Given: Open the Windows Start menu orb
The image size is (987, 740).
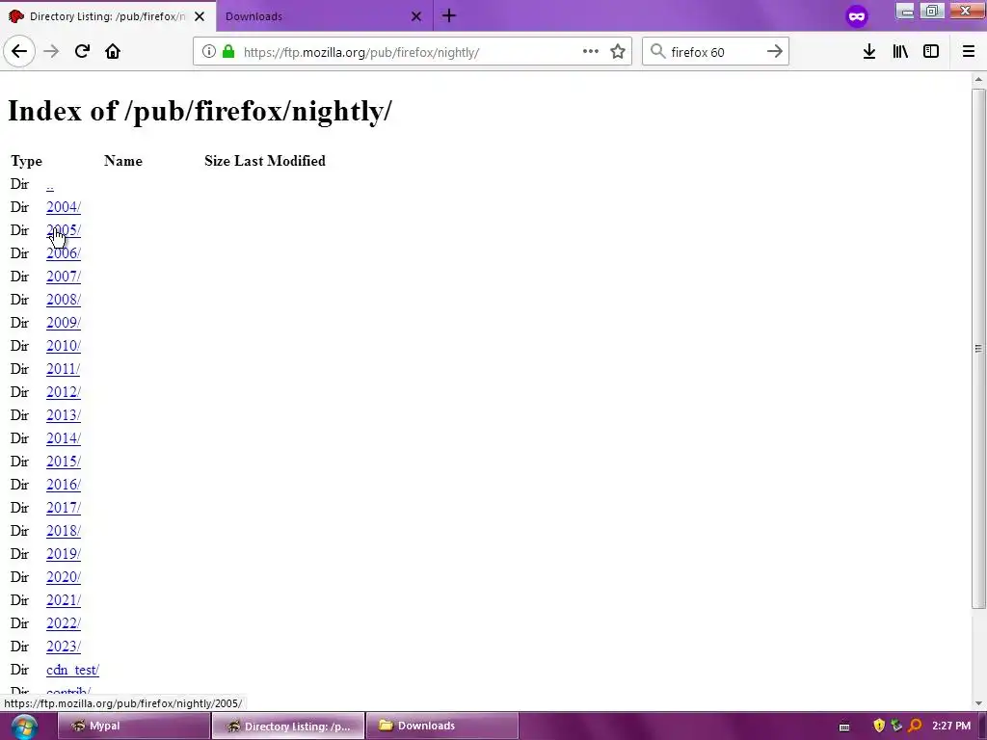Looking at the screenshot, I should pyautogui.click(x=23, y=727).
